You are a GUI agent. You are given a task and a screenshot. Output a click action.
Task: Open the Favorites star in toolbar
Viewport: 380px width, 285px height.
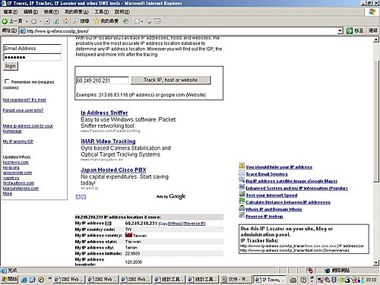click(x=97, y=21)
